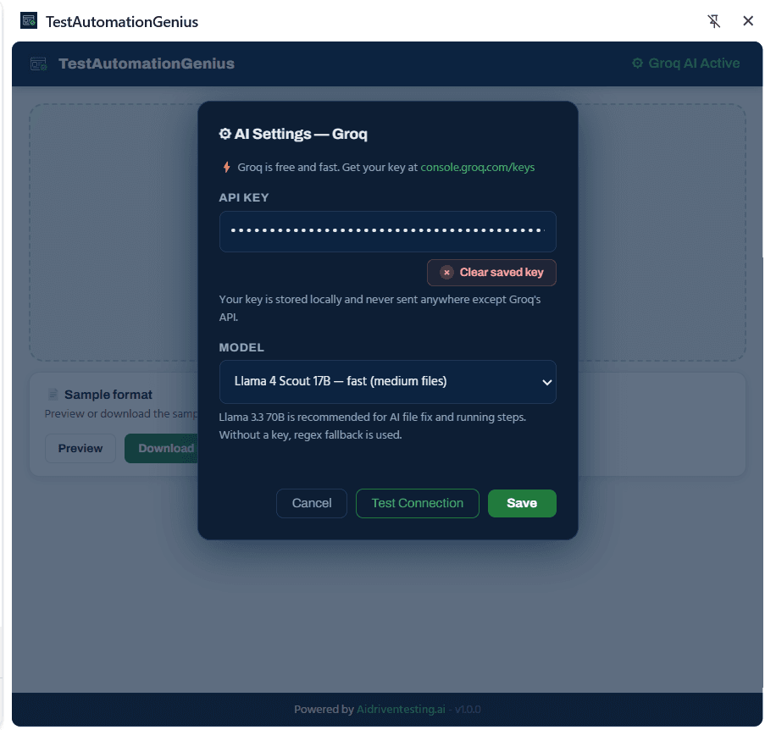Click the 'MODEL' label

coord(241,347)
